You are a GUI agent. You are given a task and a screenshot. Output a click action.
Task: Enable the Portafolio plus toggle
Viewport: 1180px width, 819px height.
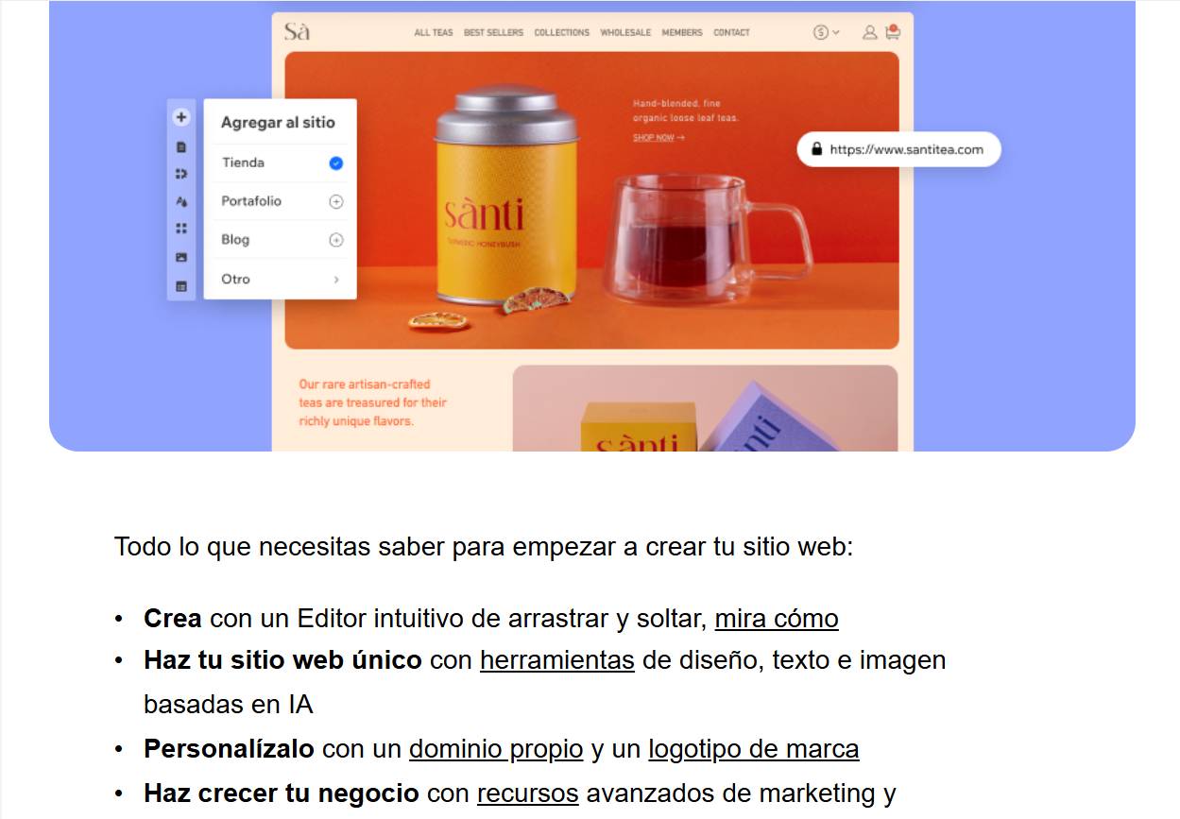tap(335, 202)
